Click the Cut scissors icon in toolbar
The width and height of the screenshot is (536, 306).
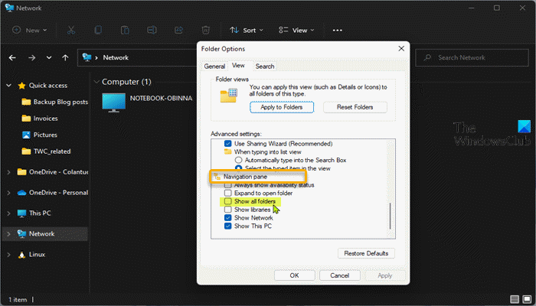click(x=70, y=30)
